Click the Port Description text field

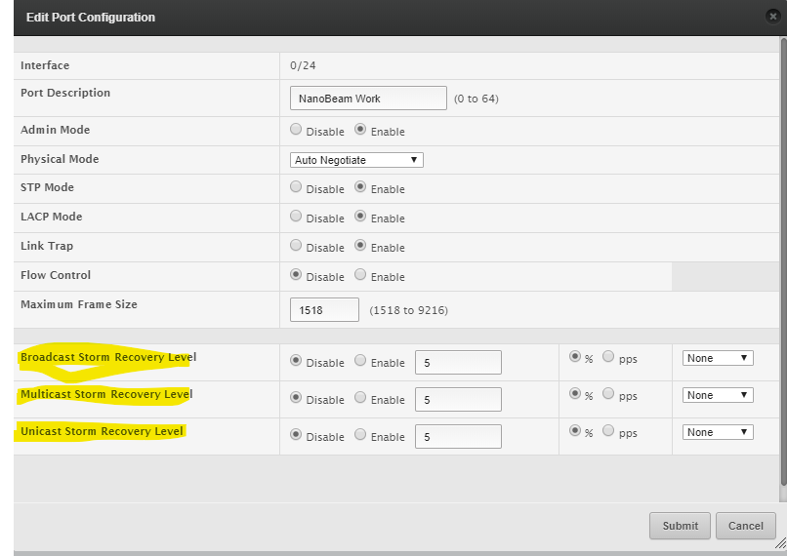coord(368,99)
